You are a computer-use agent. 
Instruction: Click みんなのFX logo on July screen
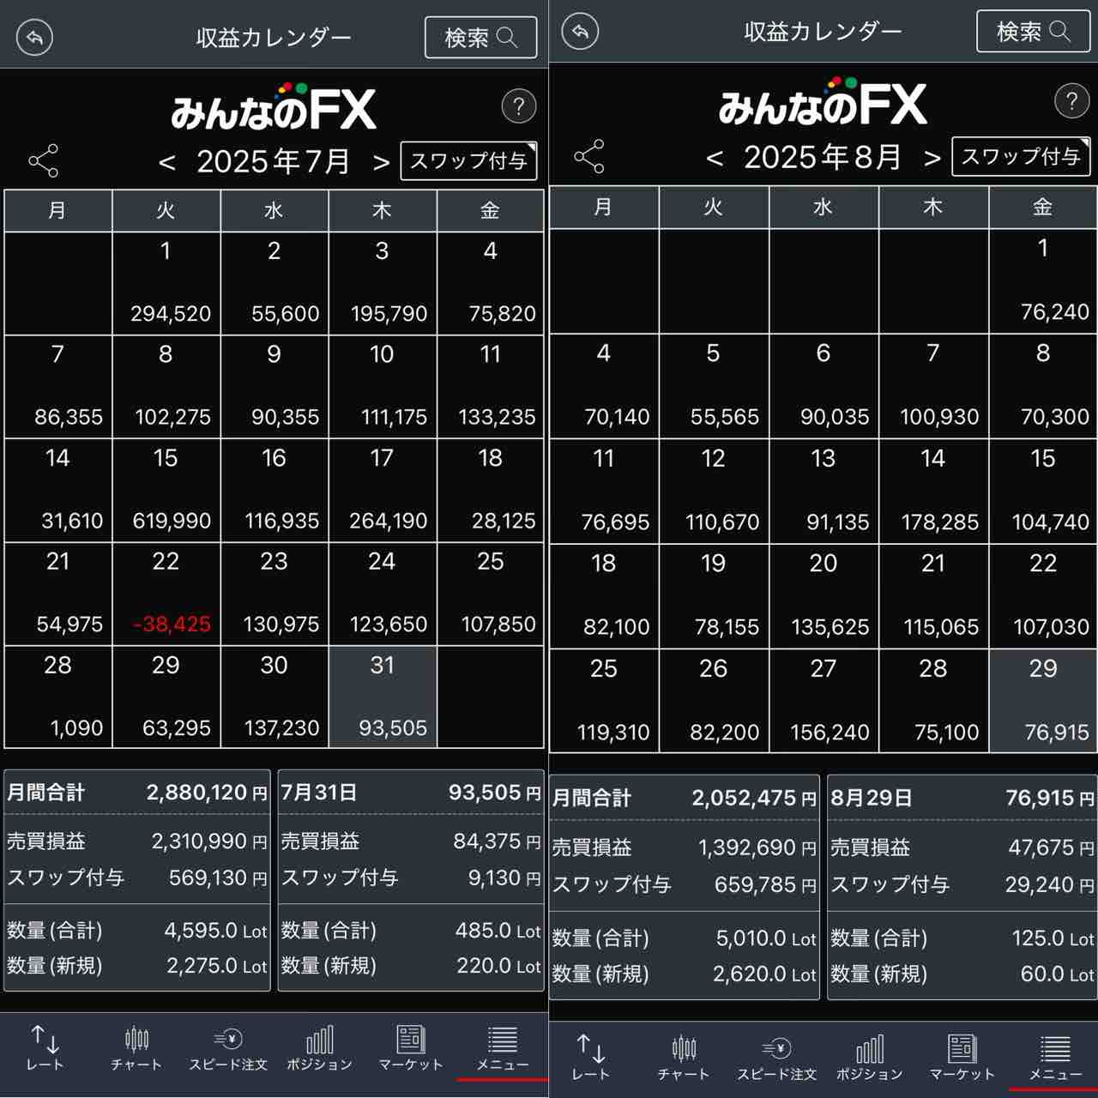pos(274,107)
